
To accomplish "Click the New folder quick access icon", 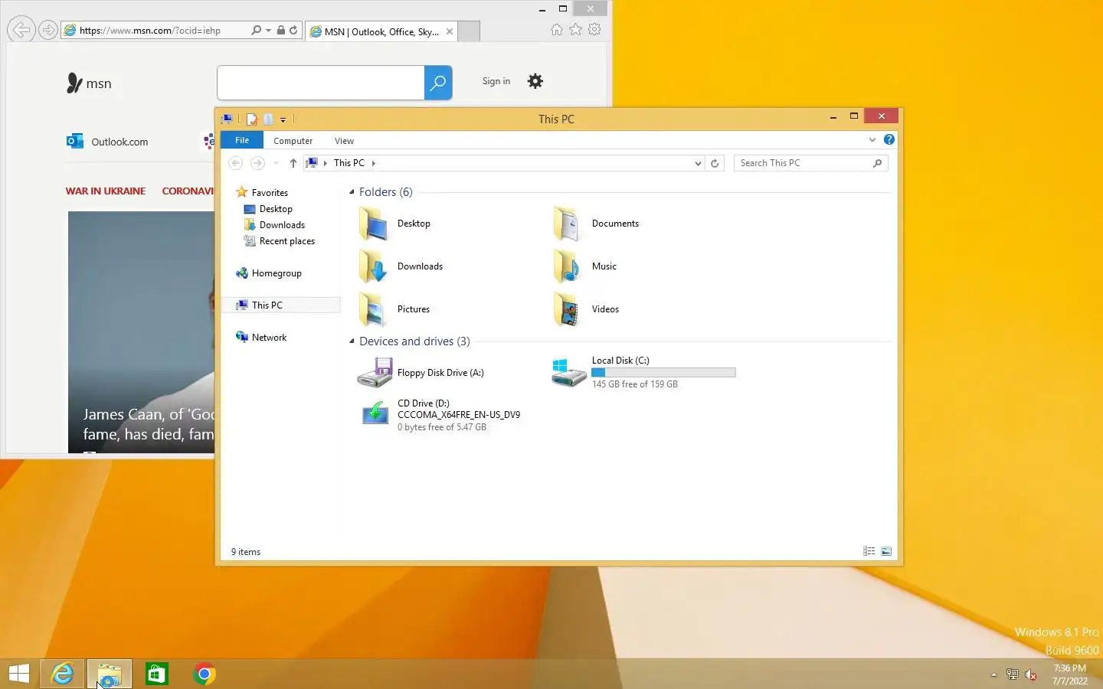I will click(x=269, y=119).
